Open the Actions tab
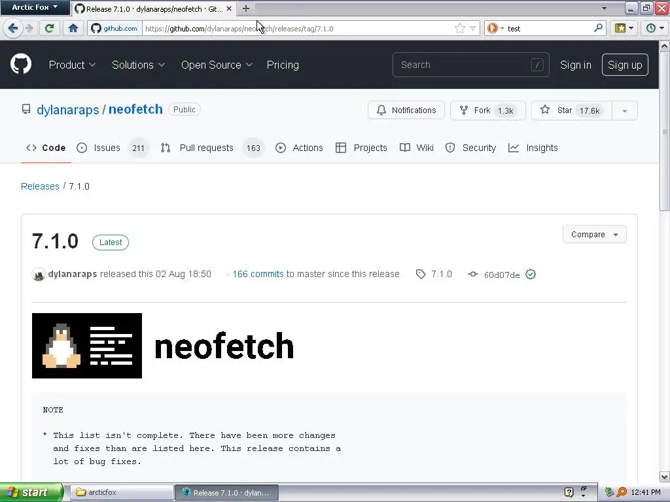 tap(299, 148)
